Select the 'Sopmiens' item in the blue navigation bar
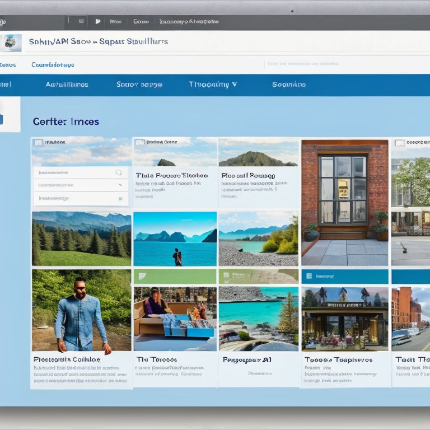The height and width of the screenshot is (430, 430). click(x=288, y=85)
